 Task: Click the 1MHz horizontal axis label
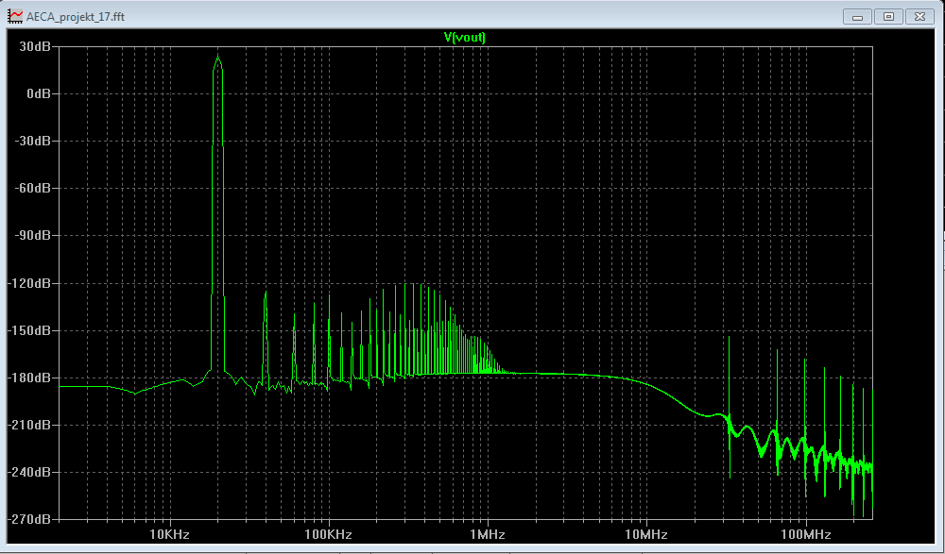coord(487,534)
